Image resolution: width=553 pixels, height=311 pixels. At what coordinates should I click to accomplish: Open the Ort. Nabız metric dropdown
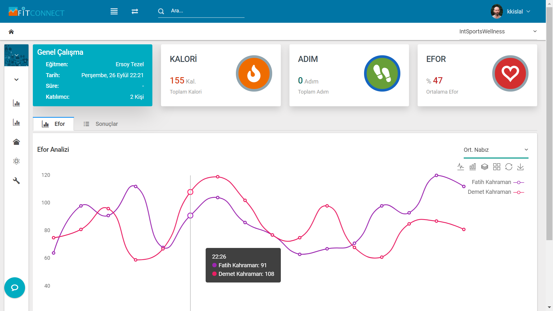tap(496, 150)
